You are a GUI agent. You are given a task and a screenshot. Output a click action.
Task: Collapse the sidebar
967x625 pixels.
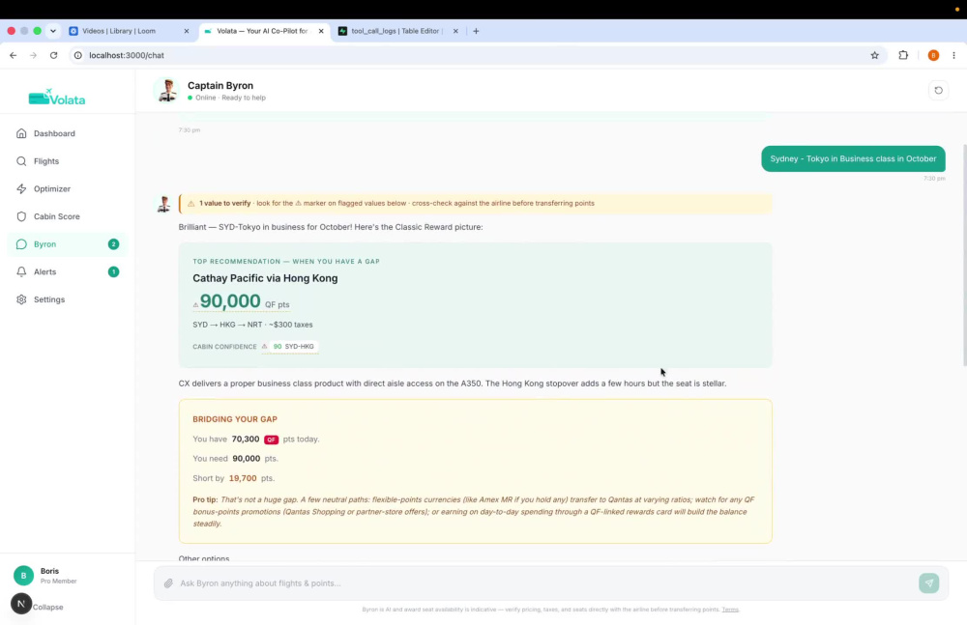coord(48,607)
